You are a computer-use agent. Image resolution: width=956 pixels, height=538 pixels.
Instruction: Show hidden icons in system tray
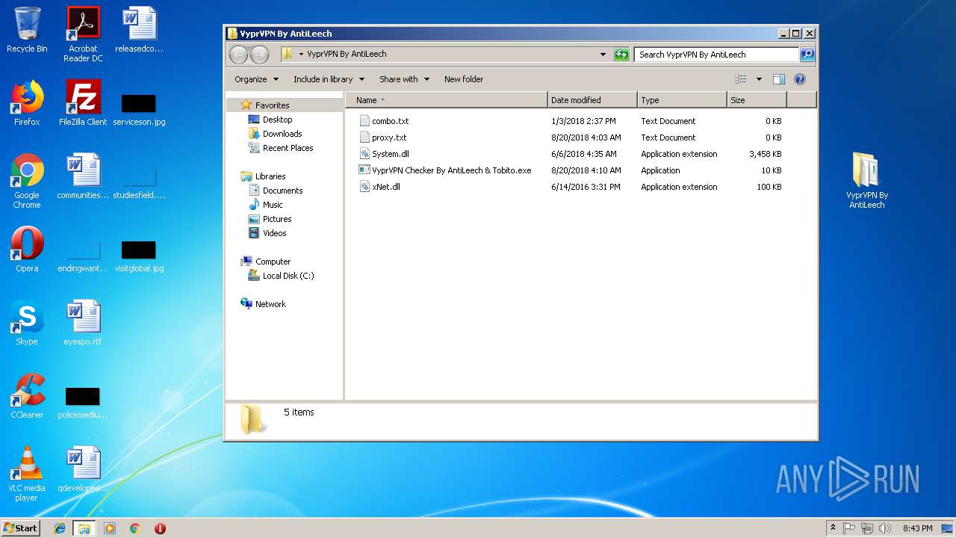[833, 528]
